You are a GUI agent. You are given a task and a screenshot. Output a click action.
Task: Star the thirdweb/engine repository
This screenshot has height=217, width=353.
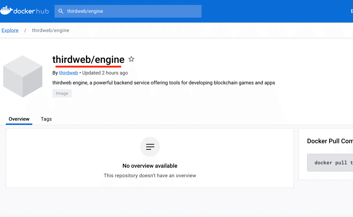(131, 59)
